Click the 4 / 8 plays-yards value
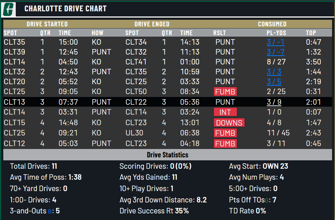 click(x=274, y=123)
